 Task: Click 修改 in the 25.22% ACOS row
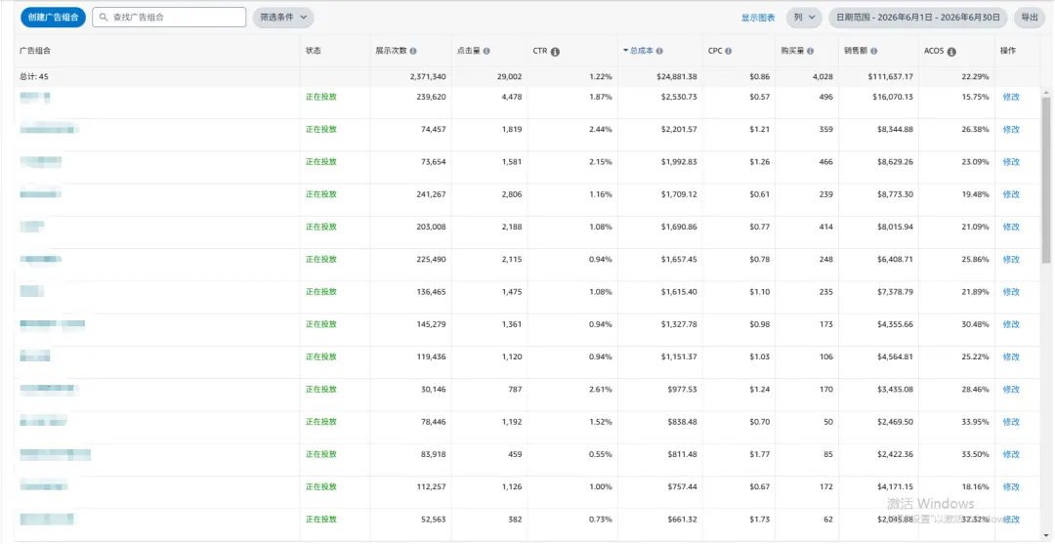(x=1011, y=357)
